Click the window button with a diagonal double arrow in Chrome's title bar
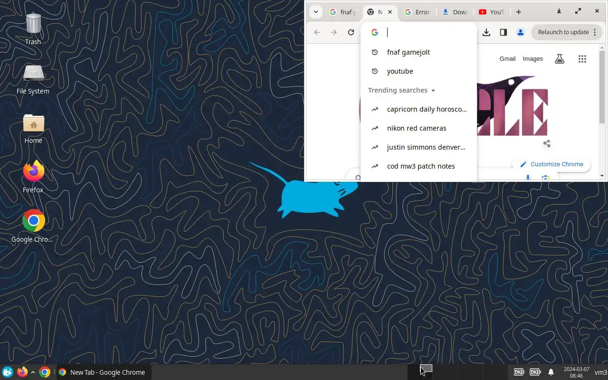This screenshot has width=608, height=380. [578, 11]
